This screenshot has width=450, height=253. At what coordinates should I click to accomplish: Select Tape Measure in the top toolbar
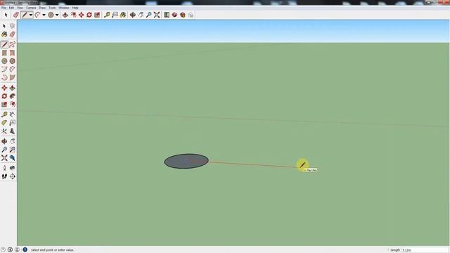(107, 15)
